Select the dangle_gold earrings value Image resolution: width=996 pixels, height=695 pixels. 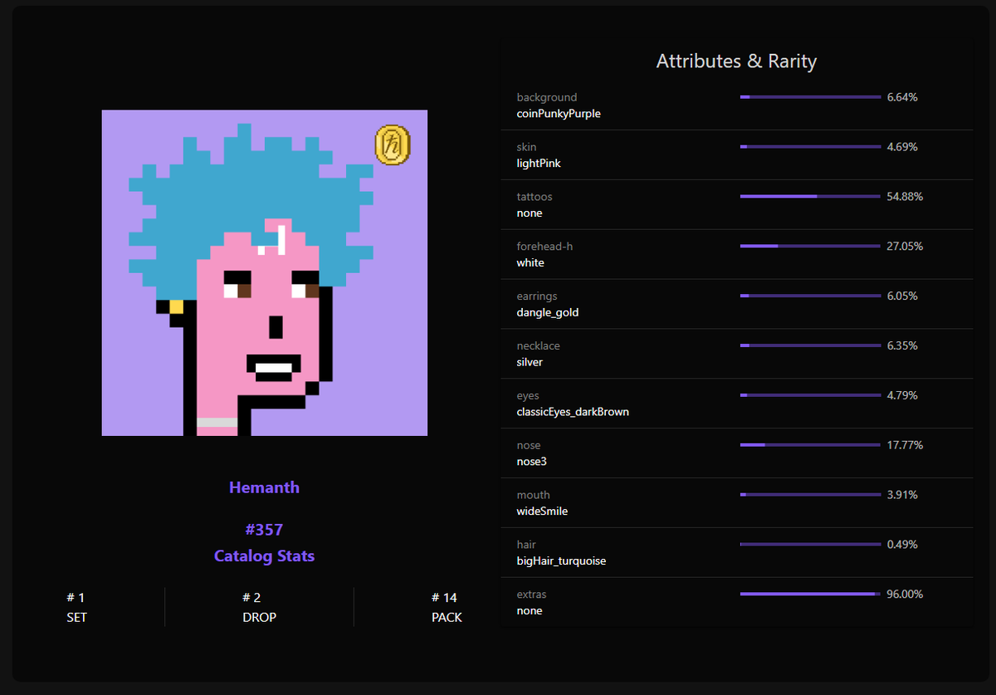click(x=548, y=313)
